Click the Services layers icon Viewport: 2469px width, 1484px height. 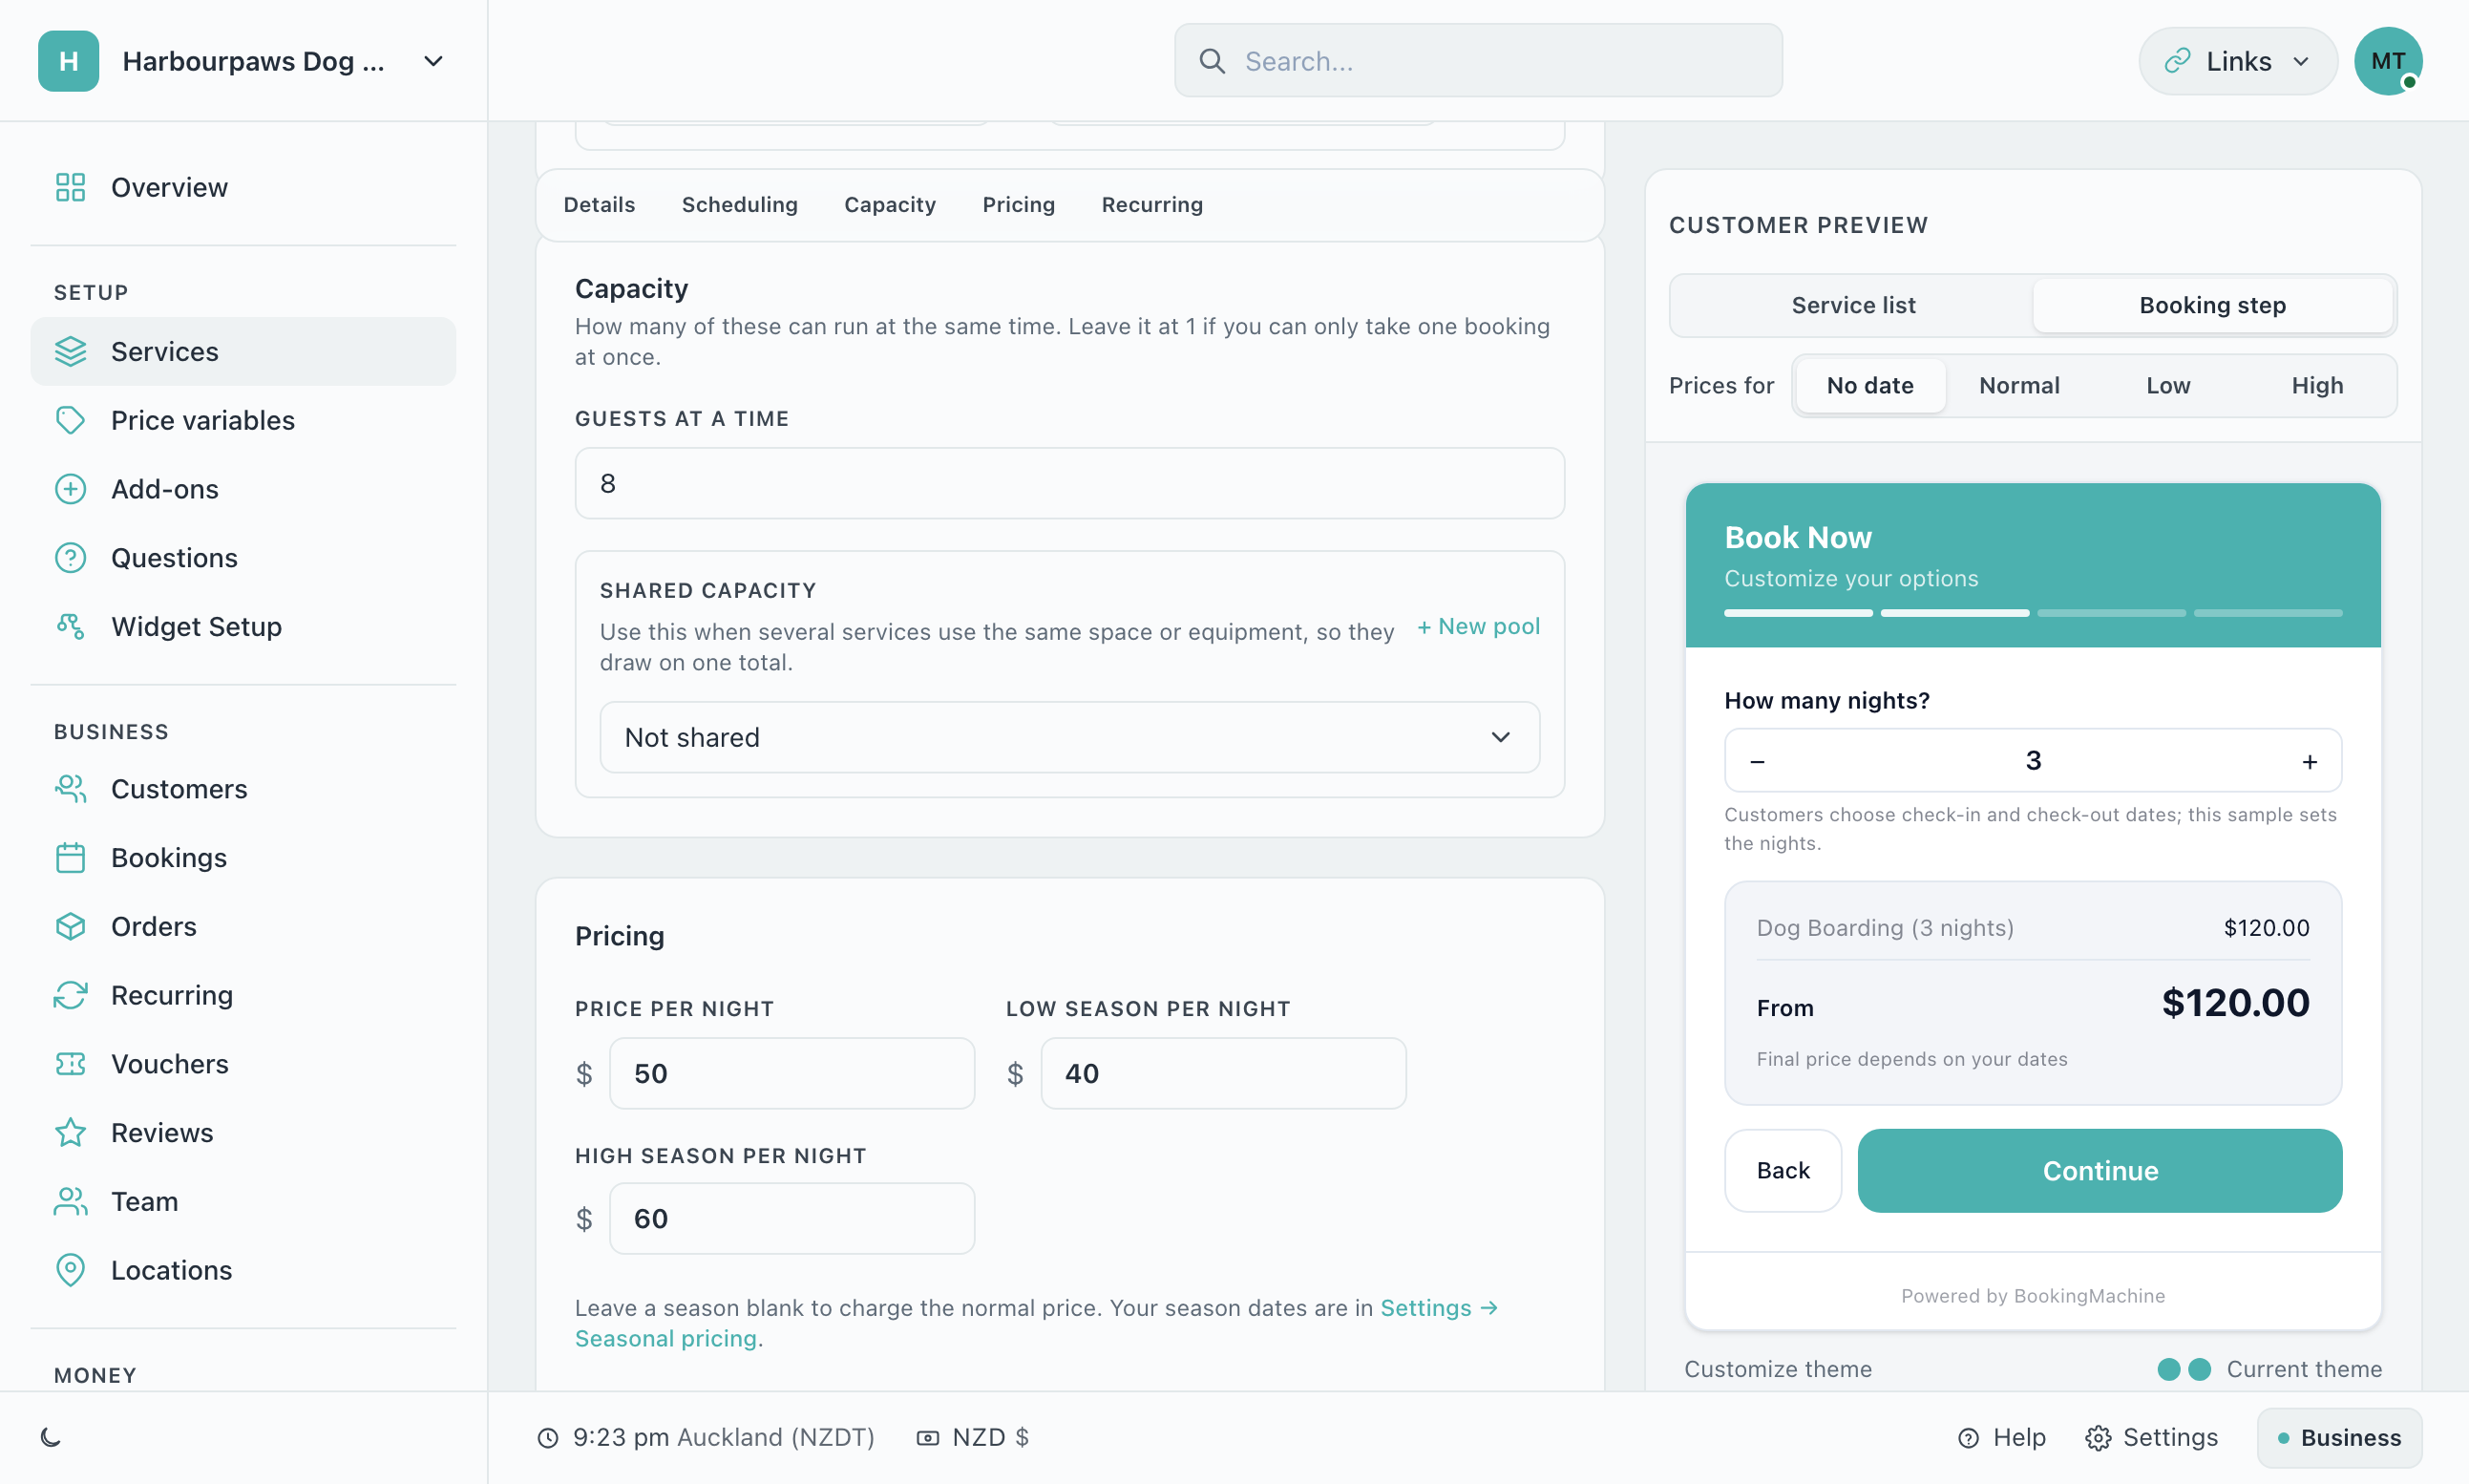pyautogui.click(x=70, y=352)
